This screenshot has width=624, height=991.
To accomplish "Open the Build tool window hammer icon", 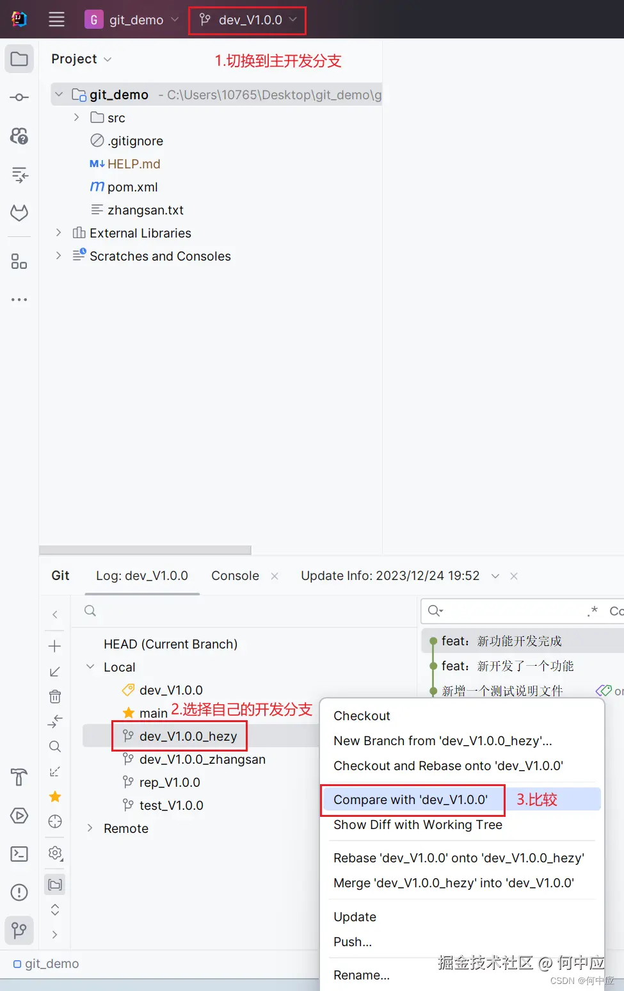I will [x=19, y=777].
